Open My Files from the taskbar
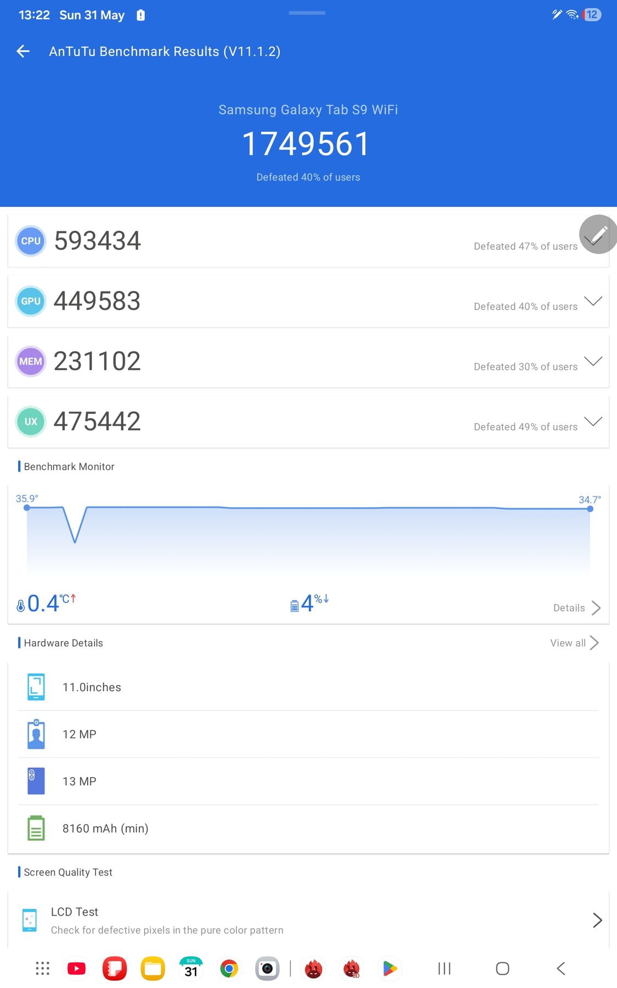This screenshot has height=988, width=617. tap(153, 969)
